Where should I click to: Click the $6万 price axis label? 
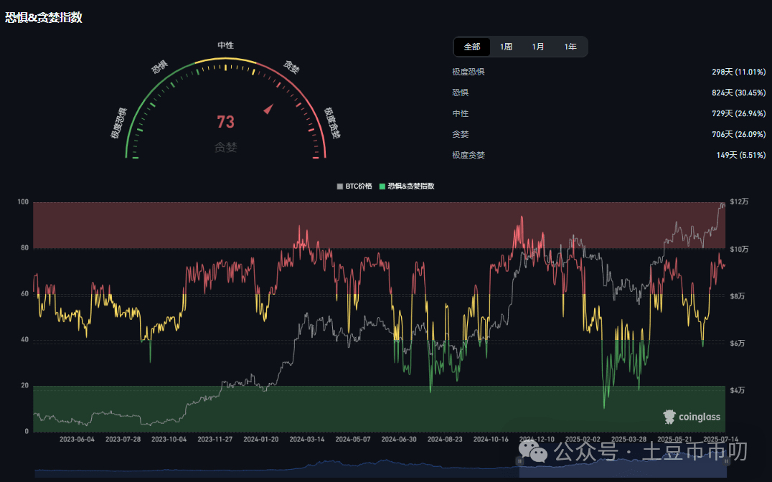737,343
